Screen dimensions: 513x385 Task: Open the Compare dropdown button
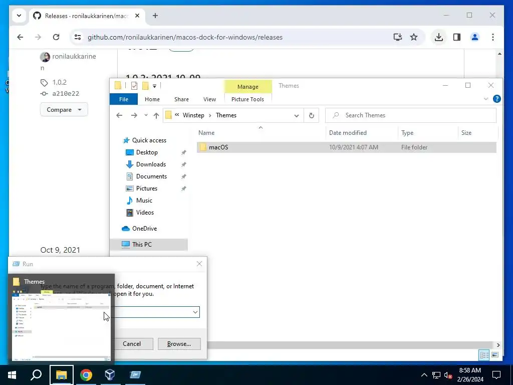[x=64, y=109]
